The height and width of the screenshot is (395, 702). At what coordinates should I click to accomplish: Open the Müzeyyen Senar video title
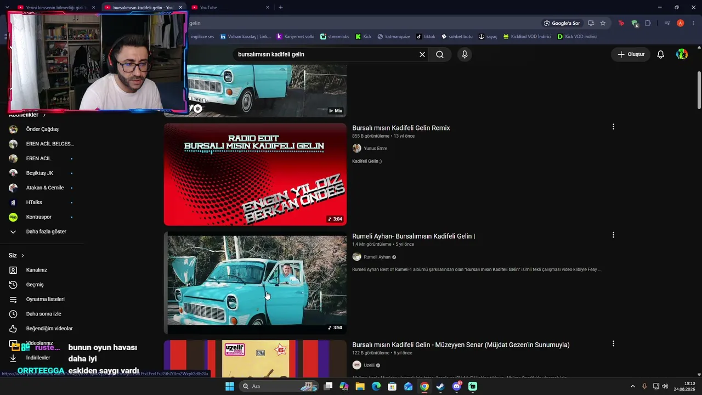(x=461, y=345)
